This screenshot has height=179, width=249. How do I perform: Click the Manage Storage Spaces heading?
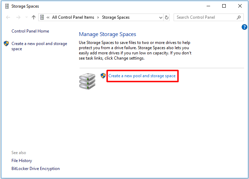click(x=108, y=34)
